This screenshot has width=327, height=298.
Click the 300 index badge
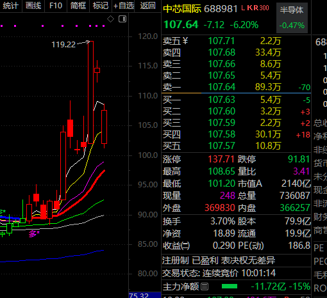click(264, 8)
